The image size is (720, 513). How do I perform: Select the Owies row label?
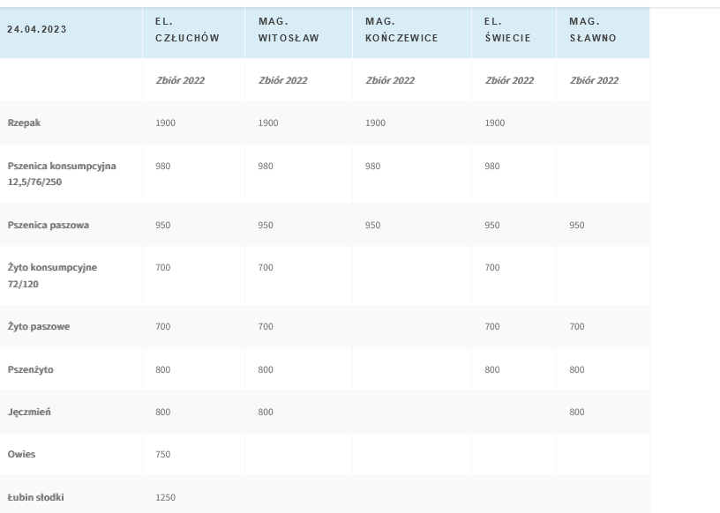(x=21, y=455)
